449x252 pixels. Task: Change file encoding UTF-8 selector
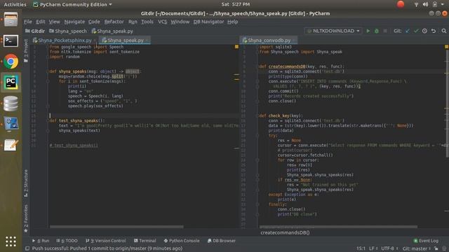click(389, 248)
